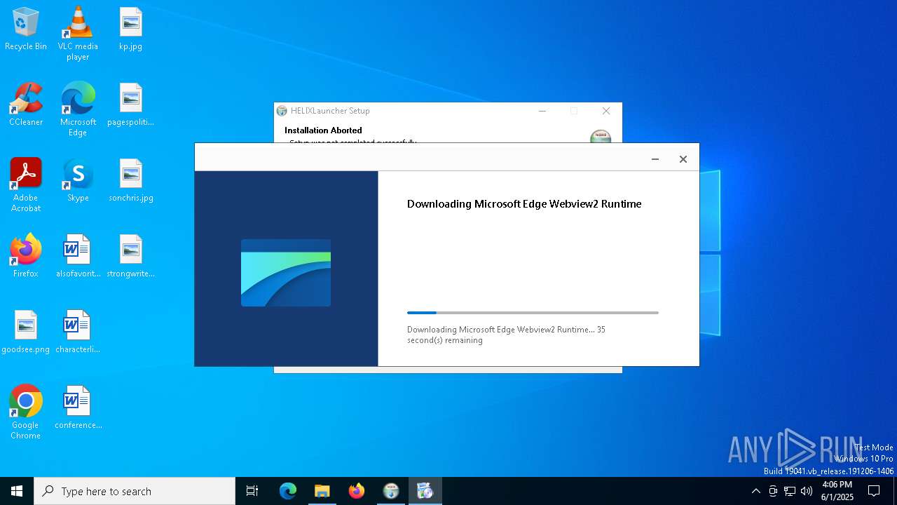897x505 pixels.
Task: Click the Downloading Microsoft Edge Webview2 Runtime heading
Action: tap(524, 204)
